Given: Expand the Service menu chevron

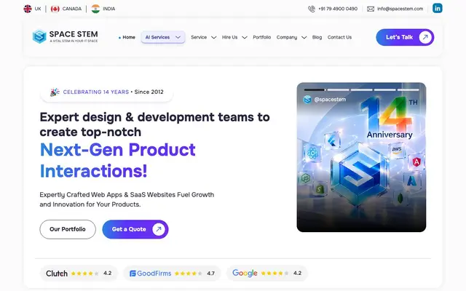Looking at the screenshot, I should [x=213, y=37].
